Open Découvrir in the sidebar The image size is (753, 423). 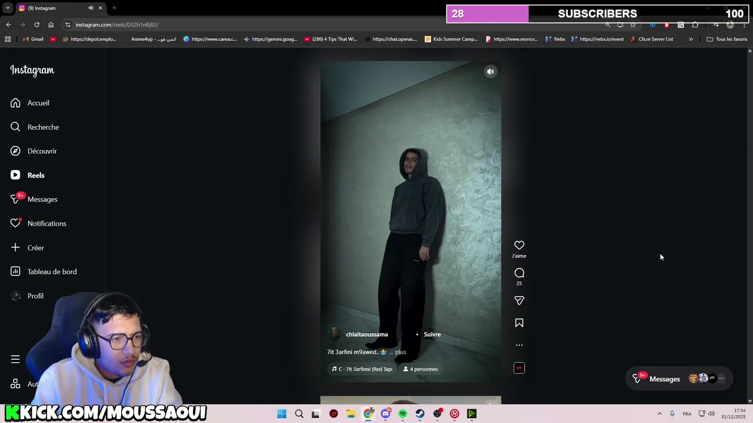(34, 151)
